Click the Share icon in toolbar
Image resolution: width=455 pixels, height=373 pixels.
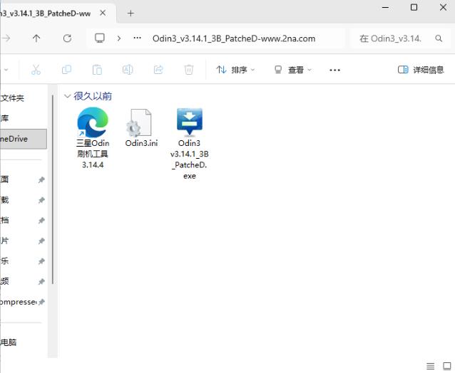[x=158, y=70]
